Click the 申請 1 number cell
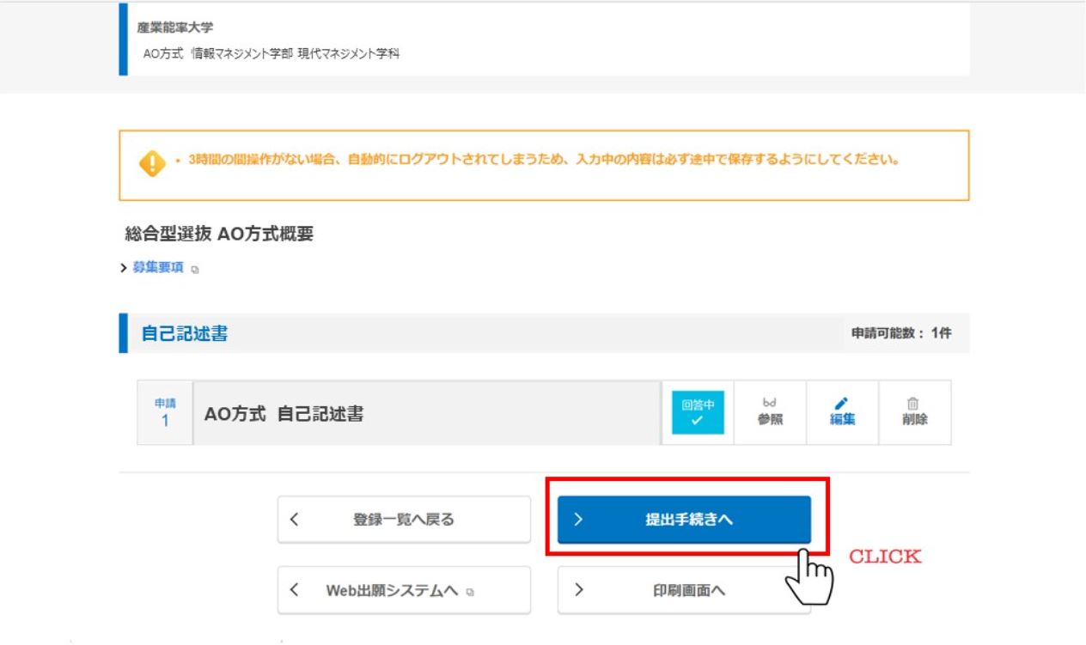Screen dimensions: 1086x645 click(x=165, y=413)
